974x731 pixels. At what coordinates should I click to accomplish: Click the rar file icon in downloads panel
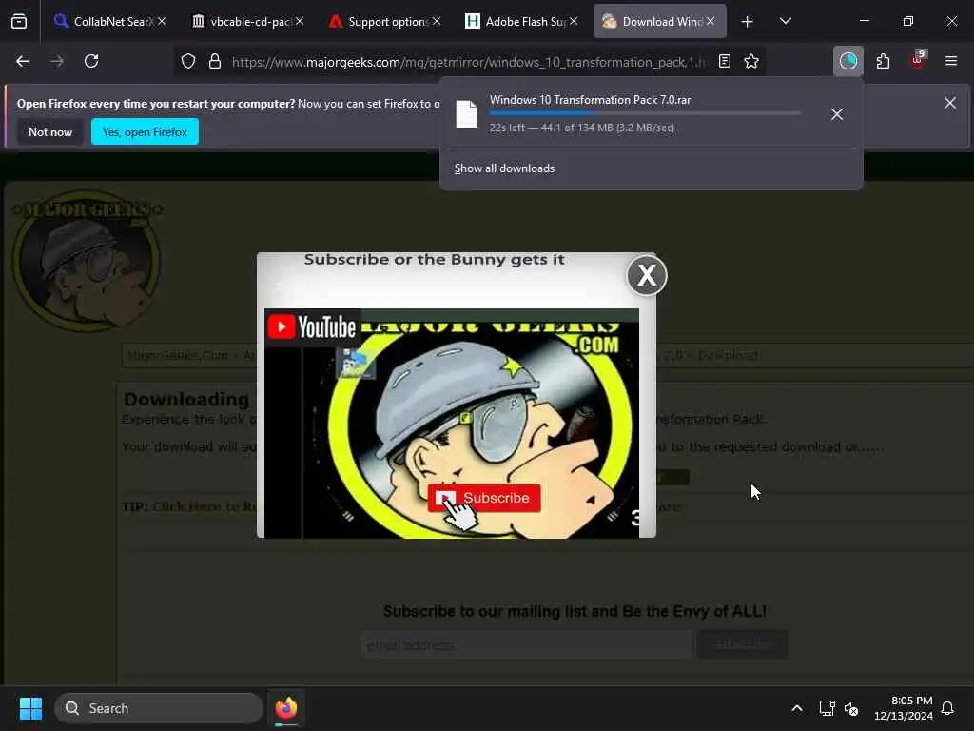point(466,114)
